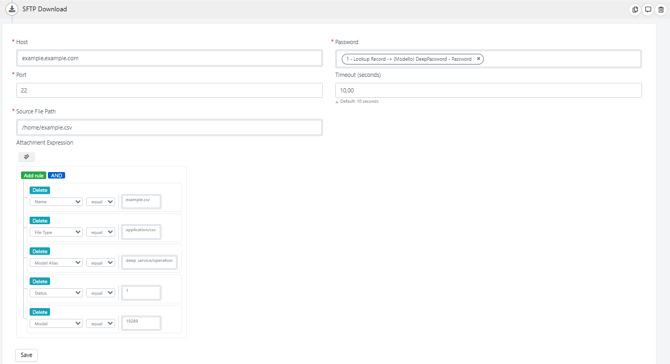Delete the Model rule with 19289

coord(40,312)
